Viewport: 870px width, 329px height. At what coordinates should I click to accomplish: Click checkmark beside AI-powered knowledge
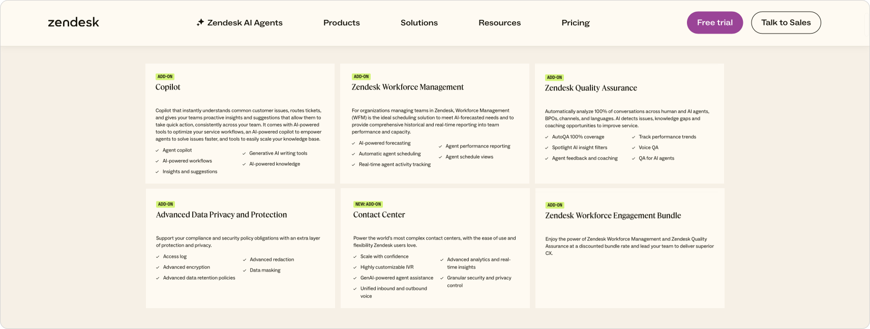[244, 164]
